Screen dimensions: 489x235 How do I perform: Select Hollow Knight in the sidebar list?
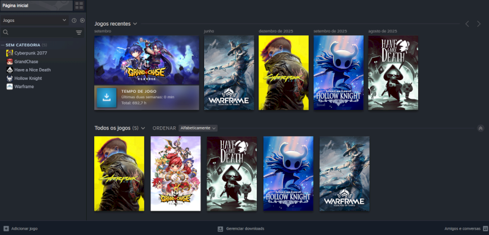click(28, 79)
